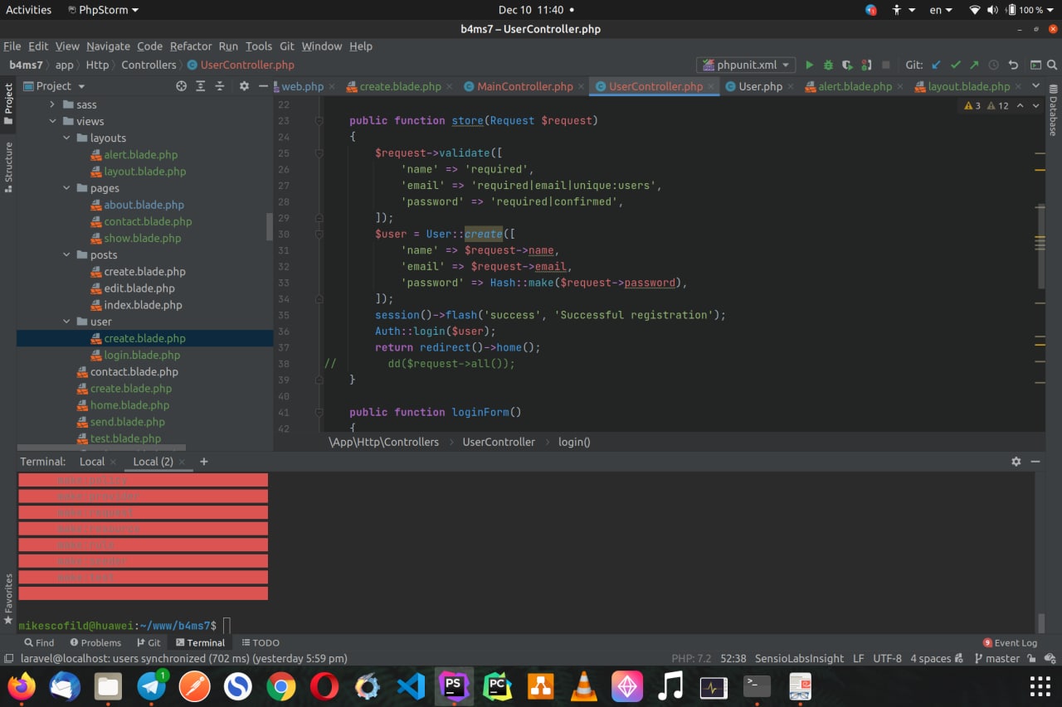The width and height of the screenshot is (1062, 707).
Task: Expand the sass folder in the tree
Action: click(52, 105)
